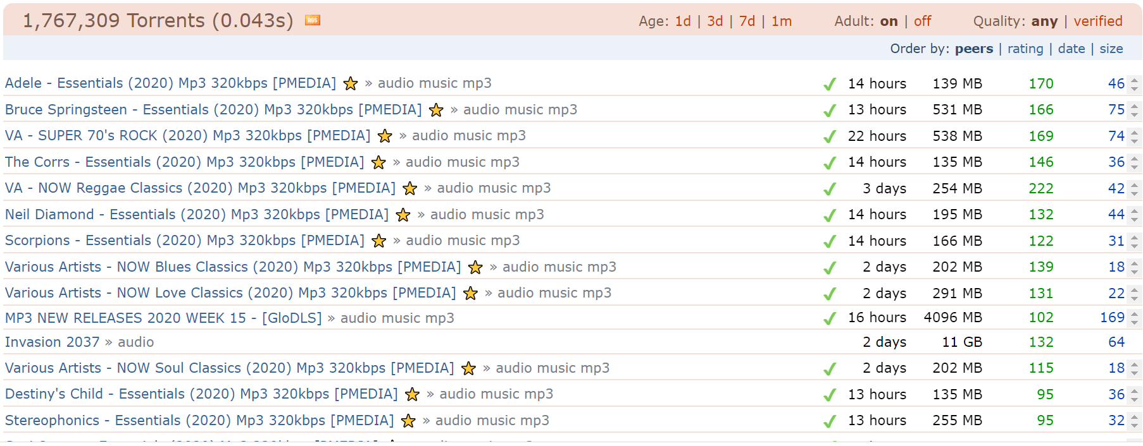
Task: Sort the list by size
Action: click(x=1111, y=49)
